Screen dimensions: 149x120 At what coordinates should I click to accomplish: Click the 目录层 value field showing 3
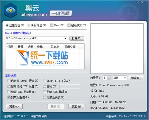click(105, 78)
